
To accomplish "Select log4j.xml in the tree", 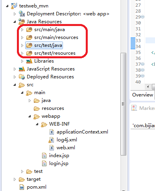I will (x=67, y=140).
